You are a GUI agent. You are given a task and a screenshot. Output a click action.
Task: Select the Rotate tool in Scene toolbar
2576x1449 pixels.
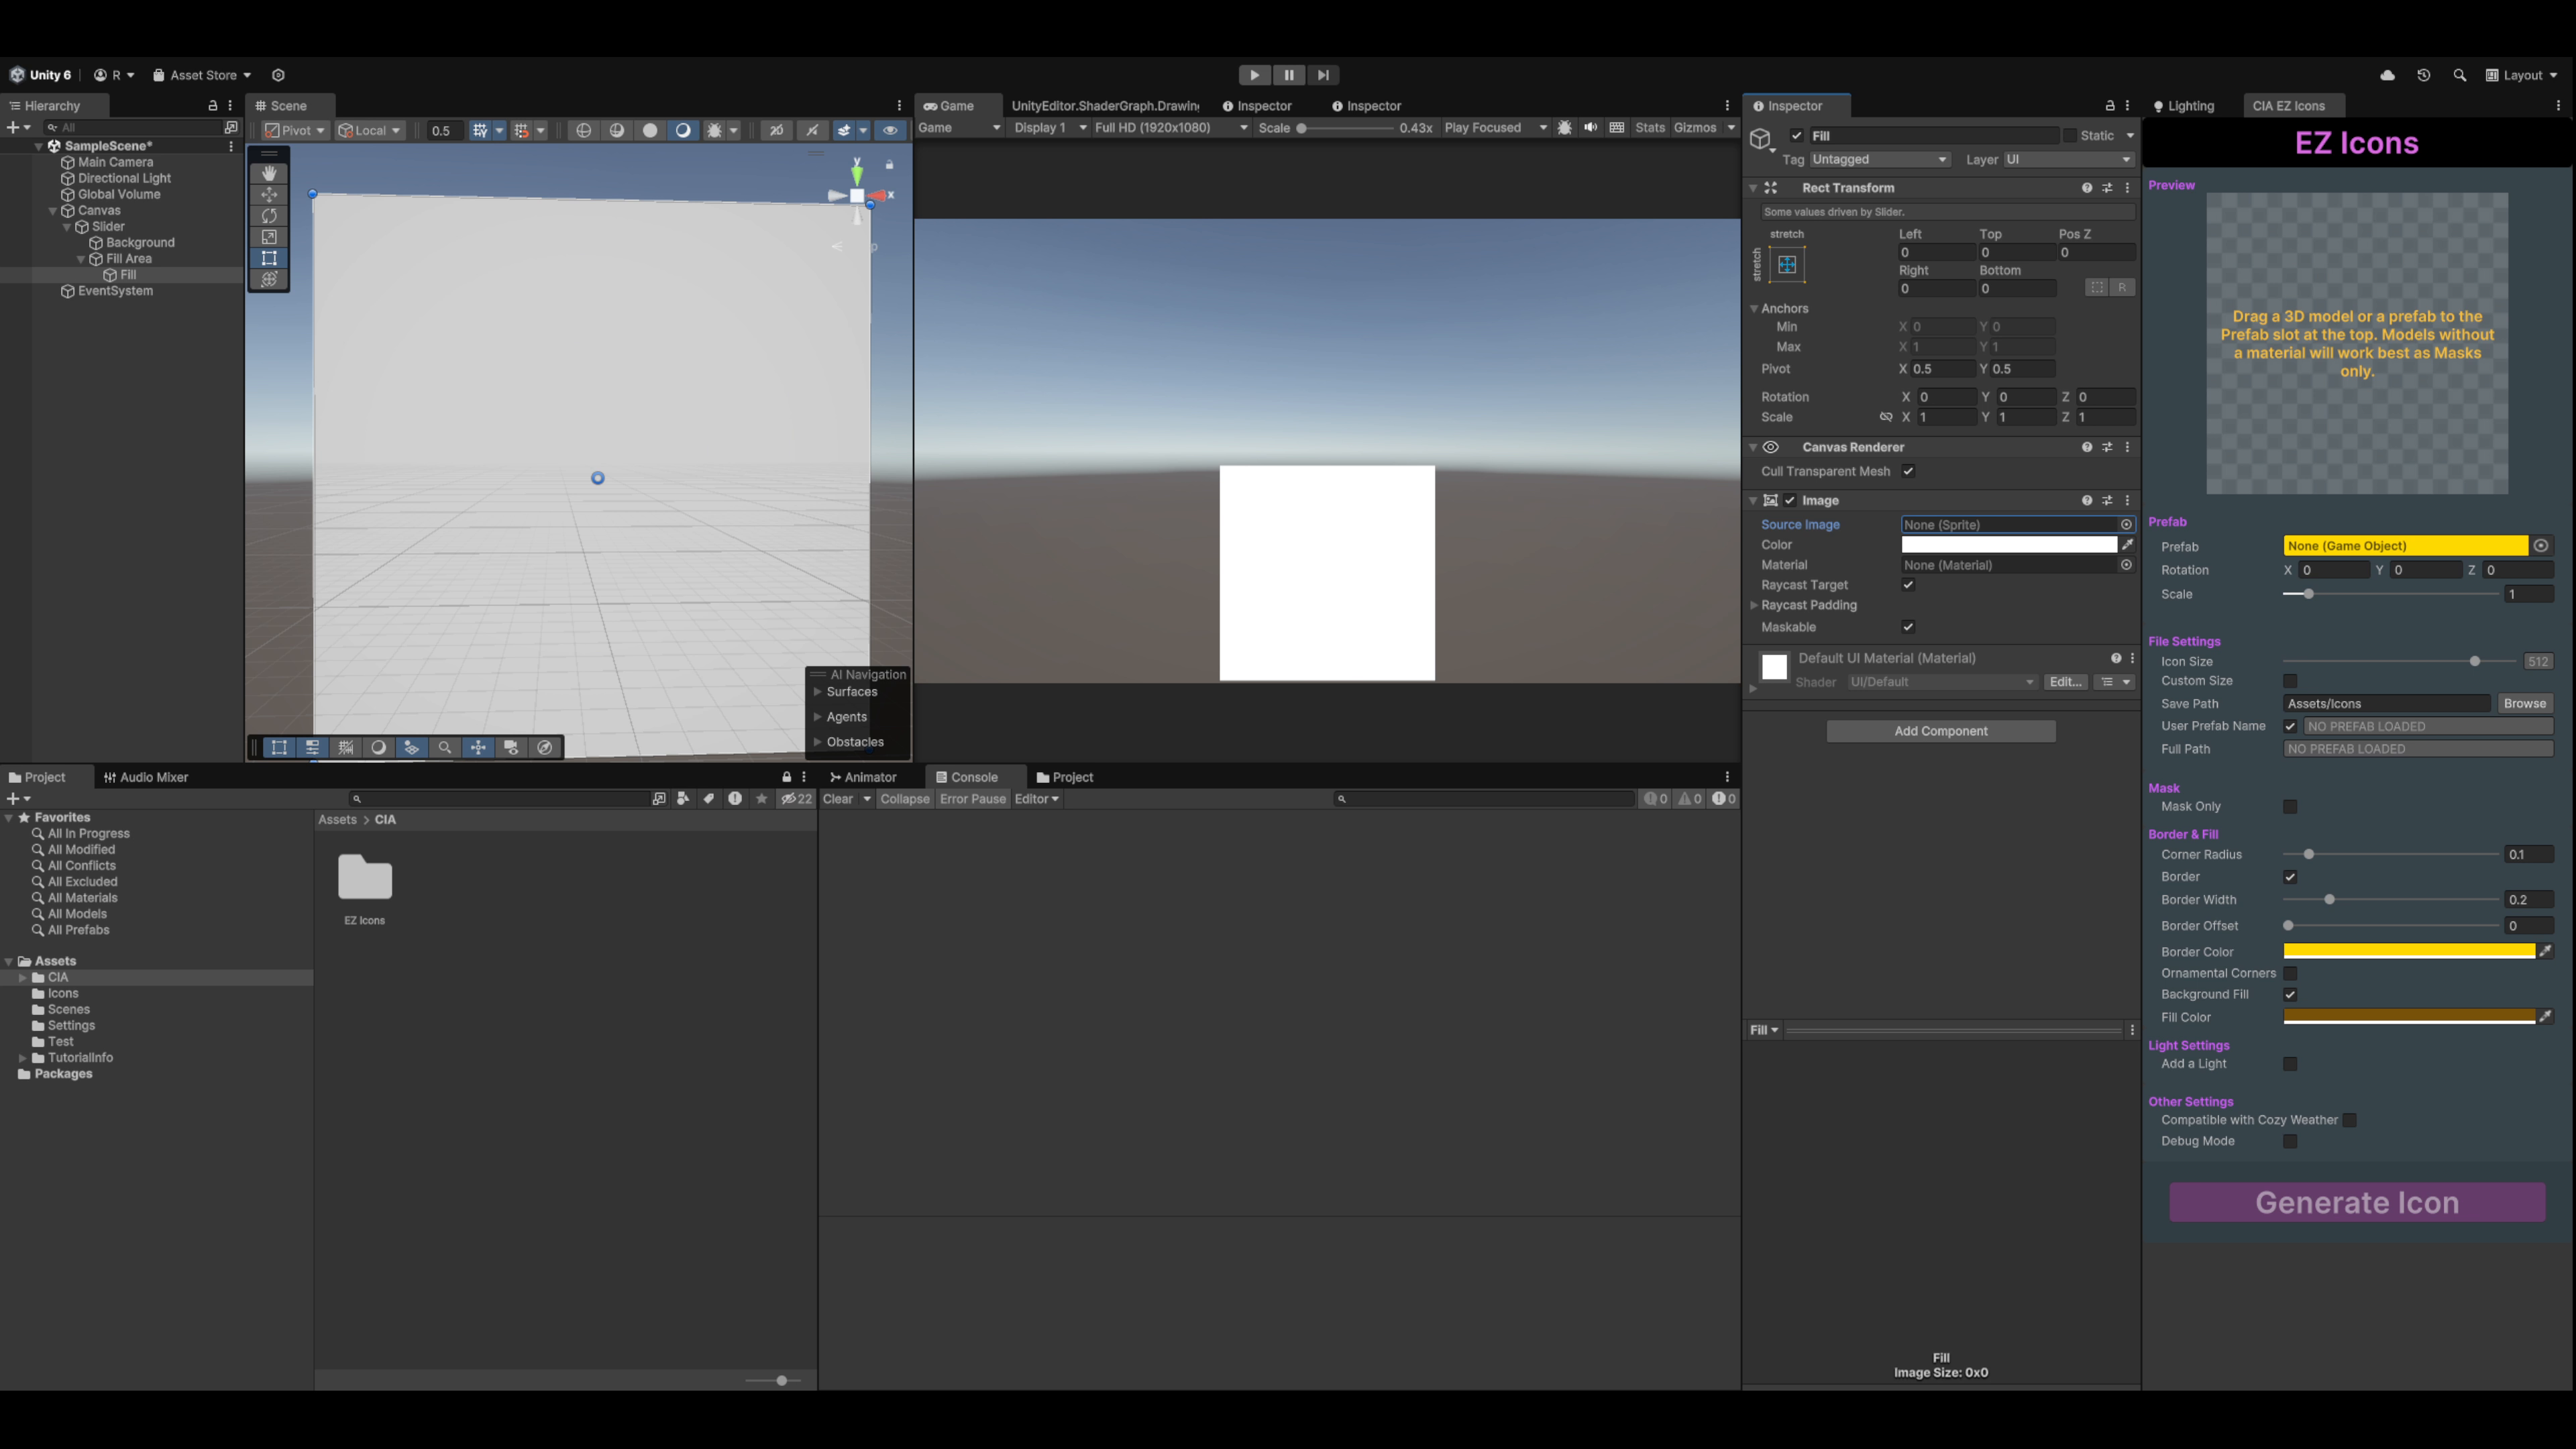(269, 215)
